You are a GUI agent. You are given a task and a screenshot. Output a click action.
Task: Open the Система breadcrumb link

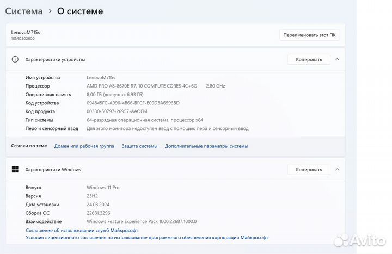point(24,11)
